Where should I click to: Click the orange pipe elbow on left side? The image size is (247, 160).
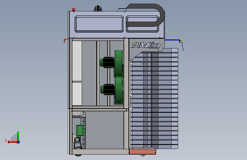(x=65, y=40)
